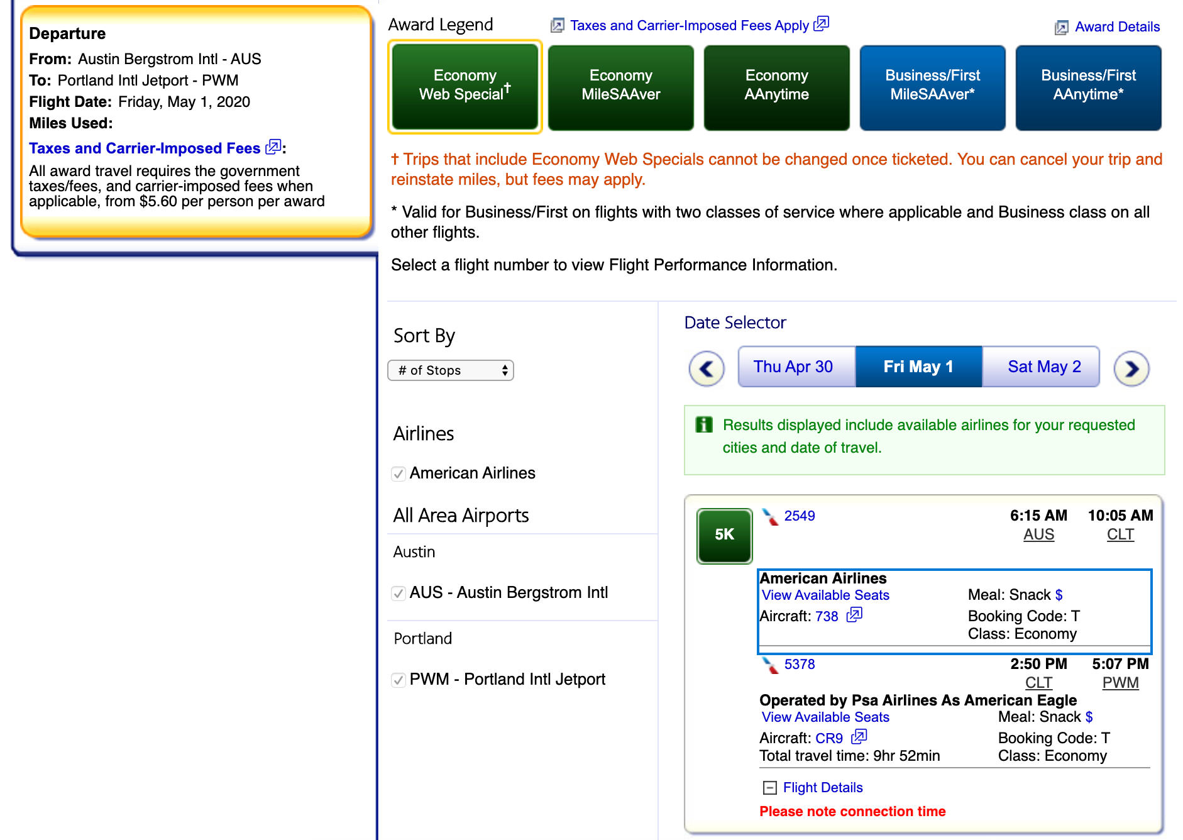
Task: Click View Available Seats for flight 5378
Action: pos(825,717)
